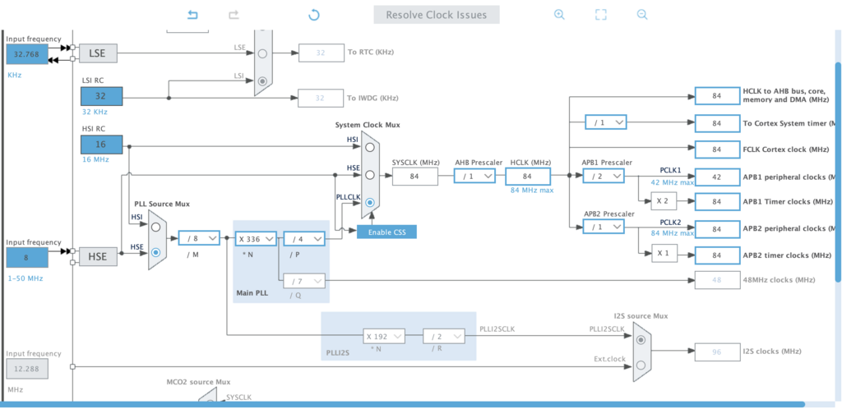Image resolution: width=842 pixels, height=409 pixels.
Task: Click the Refresh clock tree icon
Action: tap(314, 15)
